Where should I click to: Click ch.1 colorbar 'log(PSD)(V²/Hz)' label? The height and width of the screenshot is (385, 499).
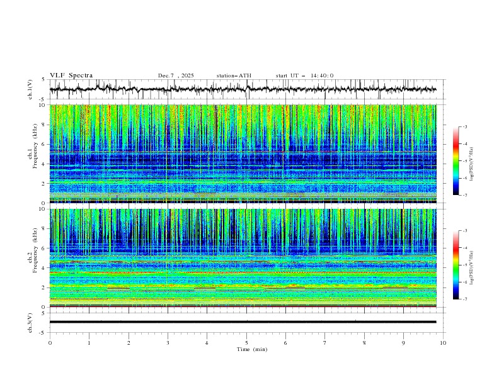(472, 164)
